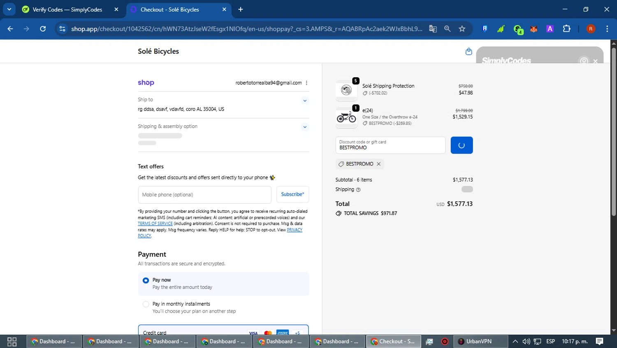Open the browser Extensions puzzle icon

click(566, 29)
